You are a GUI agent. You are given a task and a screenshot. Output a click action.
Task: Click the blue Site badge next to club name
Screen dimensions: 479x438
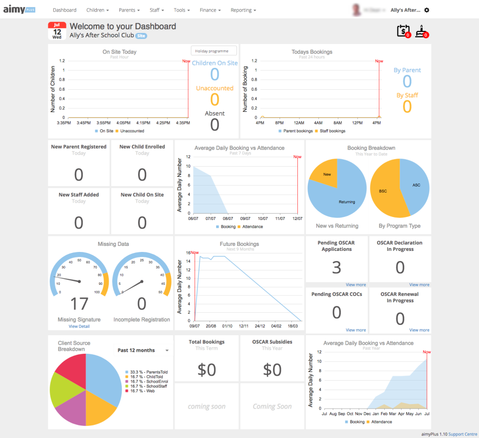click(141, 35)
